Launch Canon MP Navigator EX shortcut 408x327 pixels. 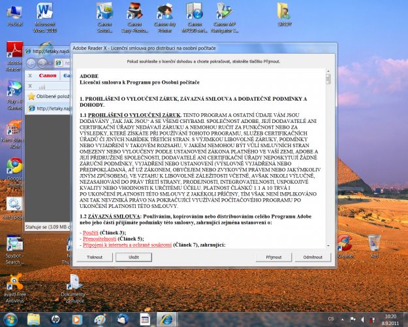pos(225,18)
